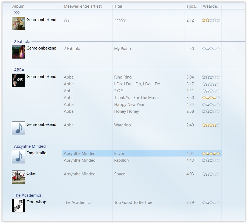Open the Absynthe Minded artist group heading
The image size is (247, 223).
[x=30, y=146]
